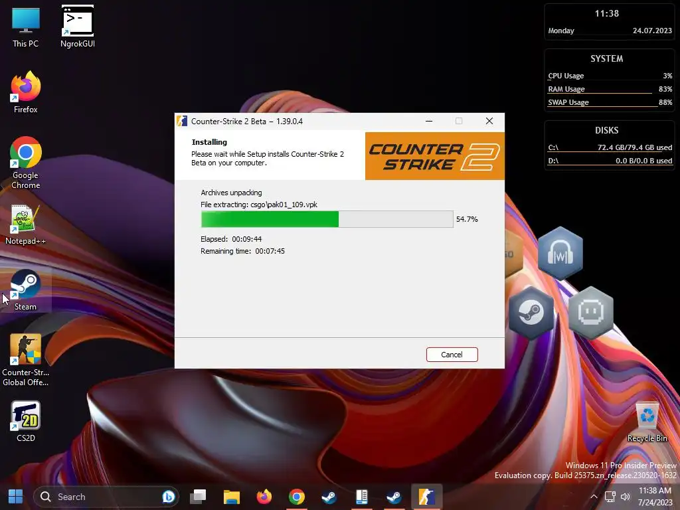Show hidden system tray icons
Screen dimensions: 680x510
pyautogui.click(x=594, y=497)
